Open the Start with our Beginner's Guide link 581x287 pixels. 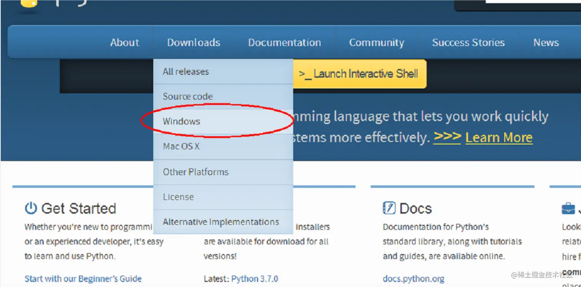[x=83, y=279]
